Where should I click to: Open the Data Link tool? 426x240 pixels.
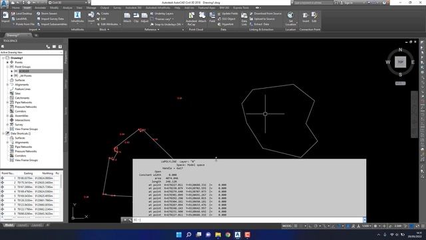pos(244,19)
